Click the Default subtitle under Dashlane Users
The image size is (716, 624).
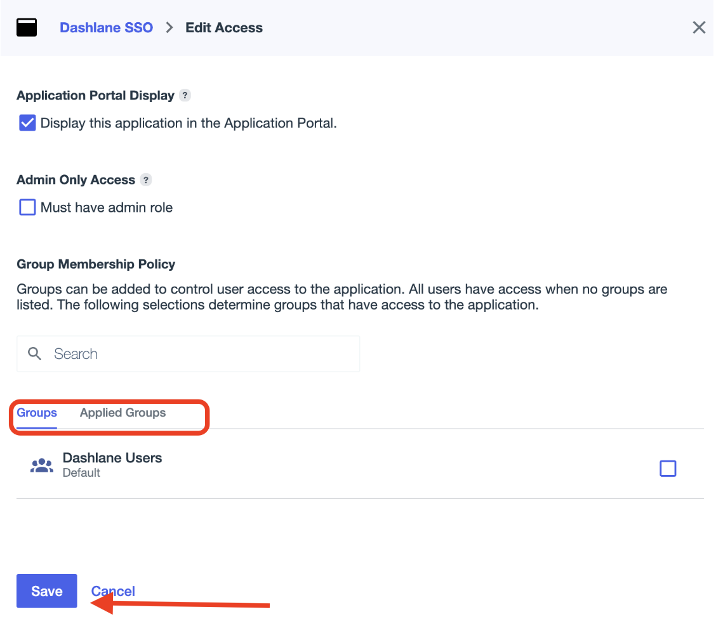point(81,473)
